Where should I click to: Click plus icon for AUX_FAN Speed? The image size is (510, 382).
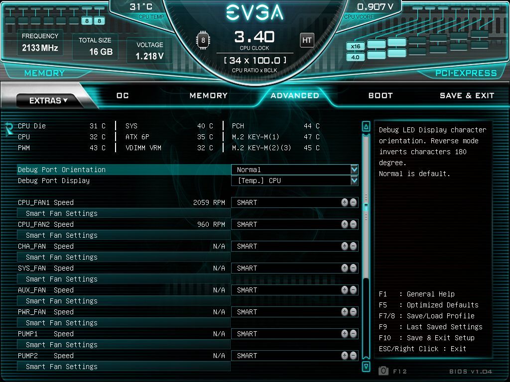click(345, 290)
